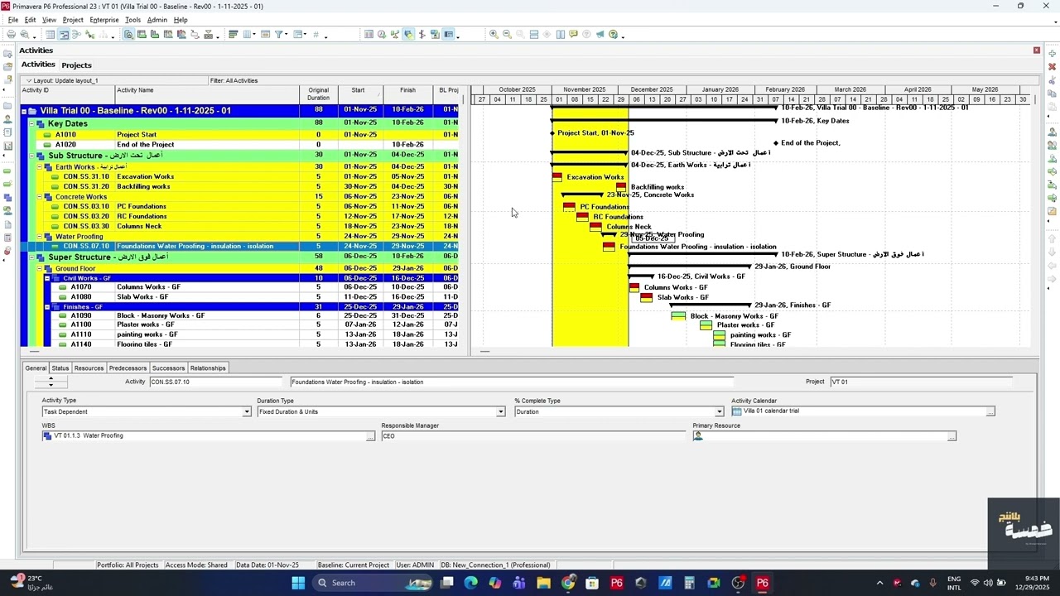The image size is (1060, 596).
Task: Collapse the Civil Works - GF group
Action: click(47, 278)
